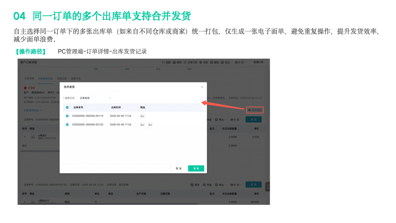Click 2026-05-08 17:24 in row ending 00119
This screenshot has height=223, width=396.
click(x=121, y=116)
